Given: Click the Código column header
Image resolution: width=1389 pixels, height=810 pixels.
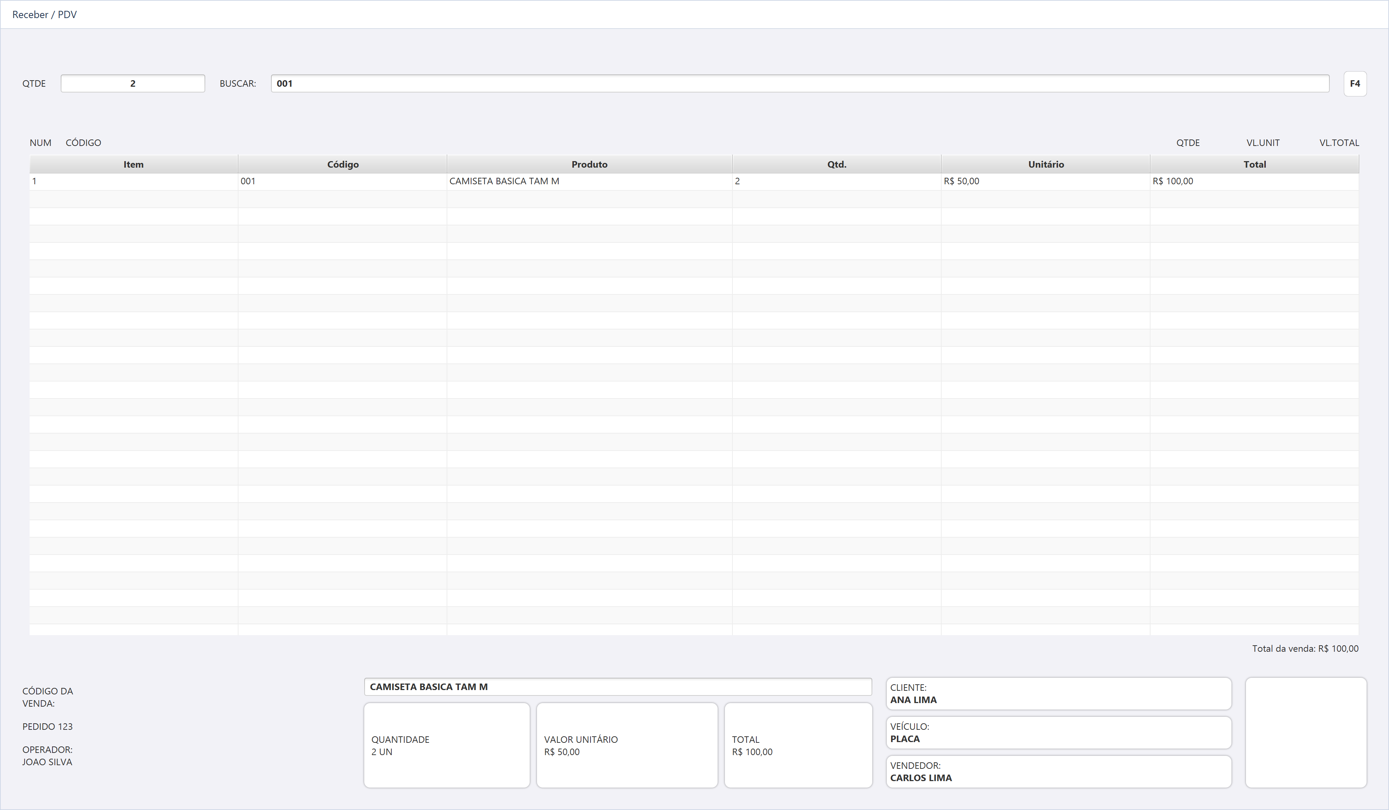Looking at the screenshot, I should pyautogui.click(x=342, y=164).
